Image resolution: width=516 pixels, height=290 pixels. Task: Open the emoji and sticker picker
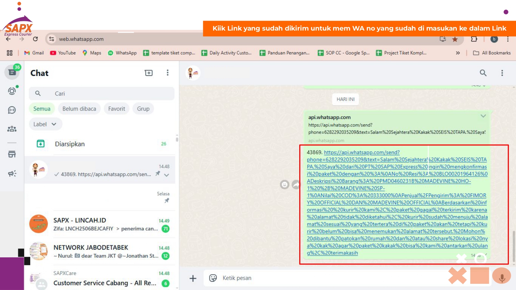pyautogui.click(x=213, y=278)
